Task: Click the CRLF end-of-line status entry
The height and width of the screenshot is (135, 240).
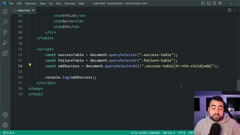Action: pos(191,133)
